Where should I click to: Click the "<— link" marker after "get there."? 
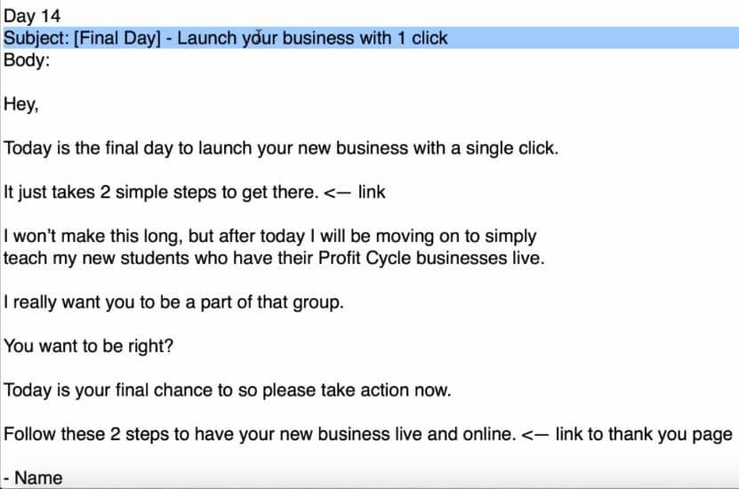pos(355,191)
